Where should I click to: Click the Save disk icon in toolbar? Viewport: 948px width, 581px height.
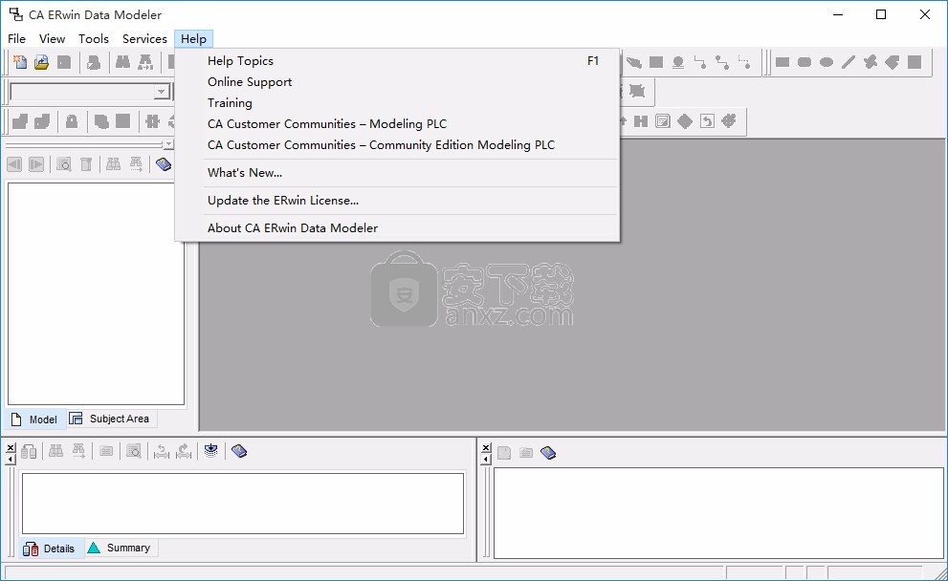64,62
